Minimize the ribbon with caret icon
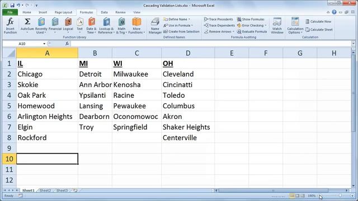 pyautogui.click(x=328, y=12)
